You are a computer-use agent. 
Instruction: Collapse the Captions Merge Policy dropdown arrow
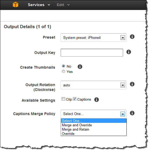[123, 114]
